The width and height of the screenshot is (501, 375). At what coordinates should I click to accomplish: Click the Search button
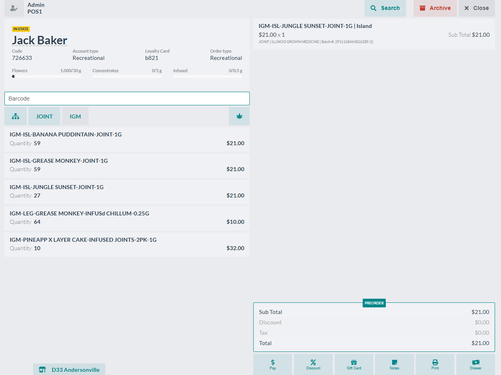(385, 8)
